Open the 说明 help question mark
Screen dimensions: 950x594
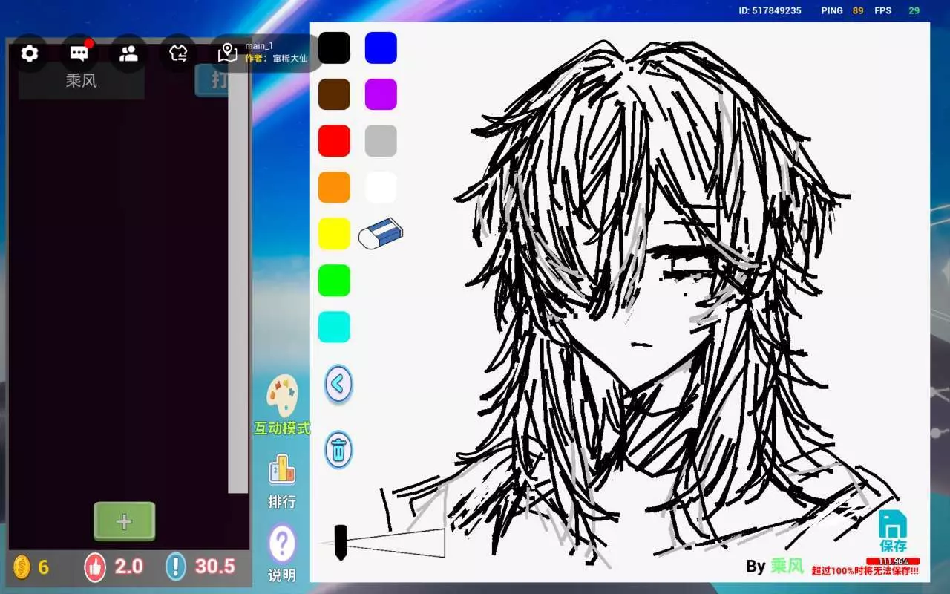click(x=282, y=544)
